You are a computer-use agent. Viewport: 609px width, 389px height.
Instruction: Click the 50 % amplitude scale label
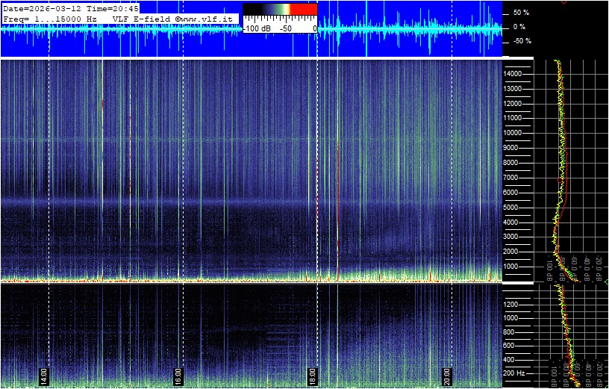(520, 13)
